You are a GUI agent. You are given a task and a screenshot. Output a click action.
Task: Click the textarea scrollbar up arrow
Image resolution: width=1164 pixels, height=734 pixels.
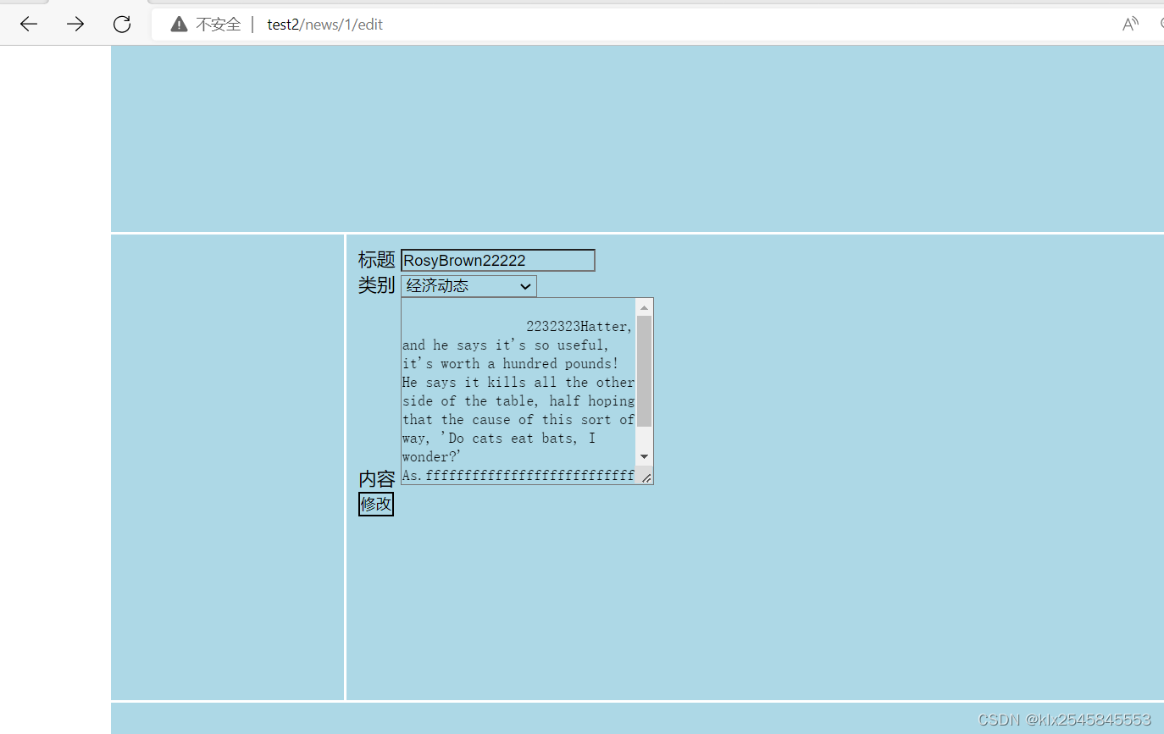pos(645,307)
